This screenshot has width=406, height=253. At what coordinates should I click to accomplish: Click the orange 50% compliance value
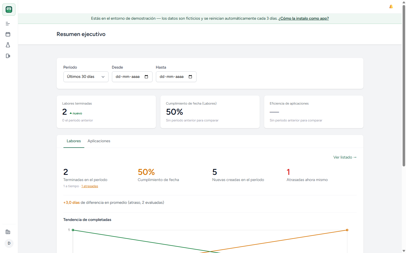(x=146, y=172)
